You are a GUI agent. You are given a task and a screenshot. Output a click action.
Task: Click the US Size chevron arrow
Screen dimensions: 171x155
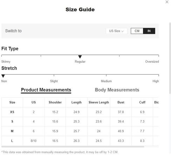pyautogui.click(x=122, y=31)
